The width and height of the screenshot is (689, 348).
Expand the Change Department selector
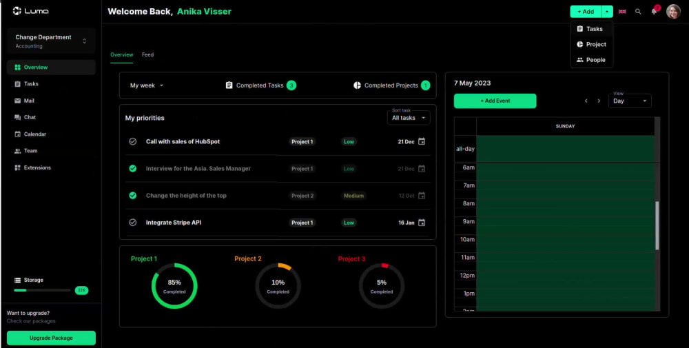tap(51, 41)
